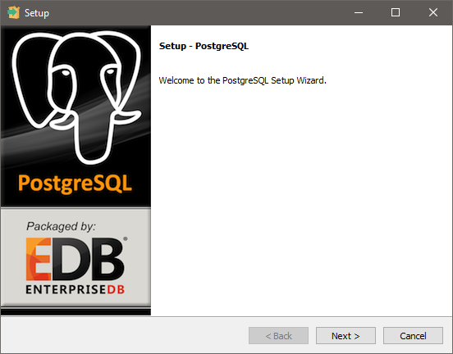Proceed with the Next > button
Image resolution: width=453 pixels, height=354 pixels.
[345, 335]
